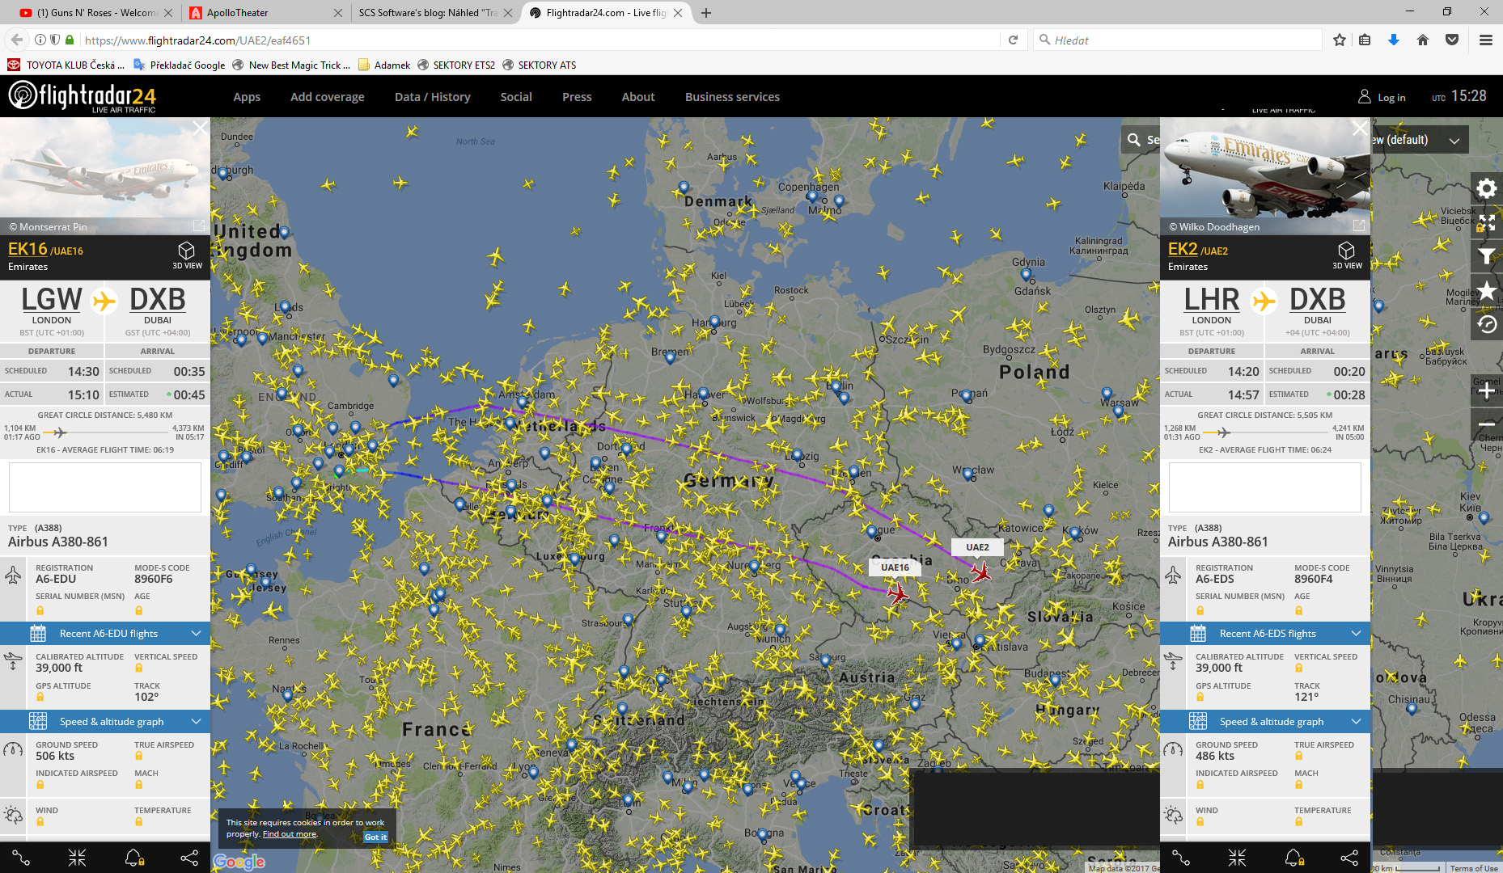Close the EK2 flight panel
The height and width of the screenshot is (873, 1503).
pyautogui.click(x=1360, y=128)
